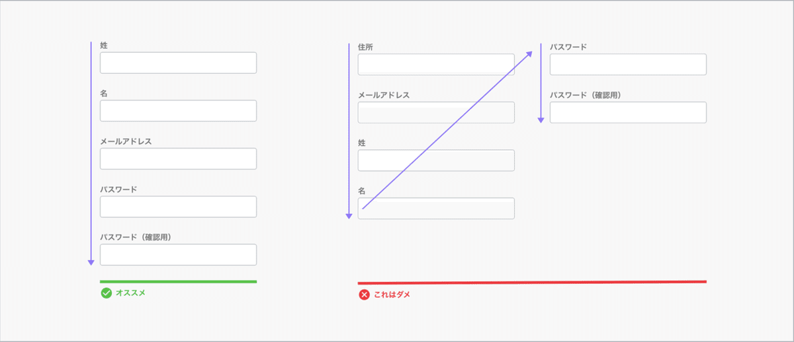Click the diagonal purple arrow's arrowhead
The height and width of the screenshot is (342, 794).
530,54
